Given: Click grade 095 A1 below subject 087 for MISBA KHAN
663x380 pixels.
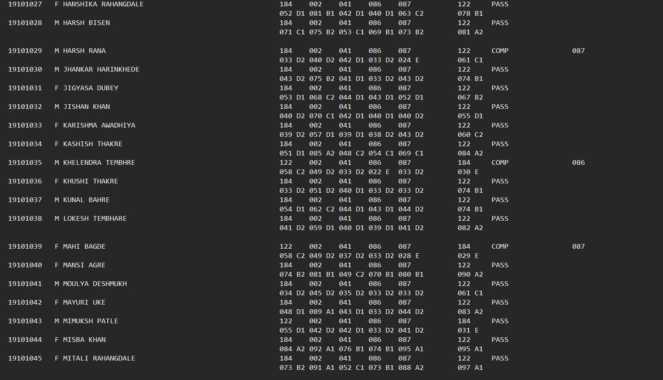Looking at the screenshot, I should pyautogui.click(x=411, y=349).
